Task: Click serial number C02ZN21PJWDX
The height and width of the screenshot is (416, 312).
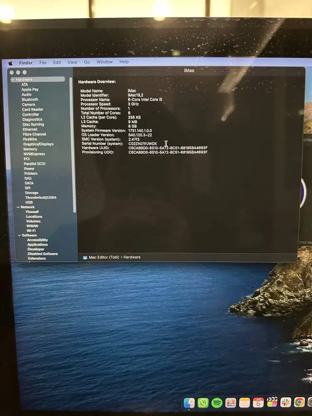Action: click(x=143, y=144)
